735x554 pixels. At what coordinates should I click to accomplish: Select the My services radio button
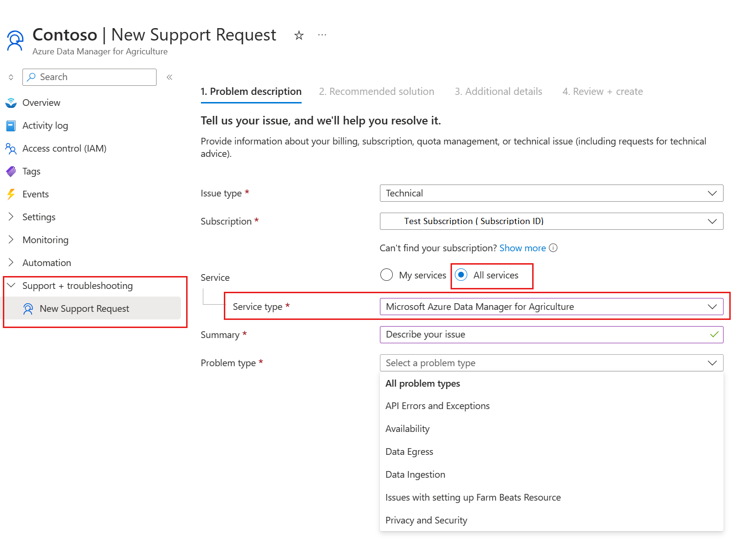(x=387, y=275)
